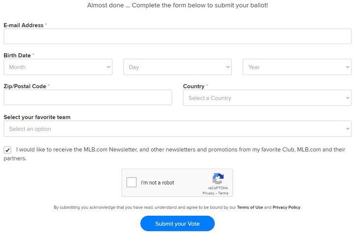Click the Country dropdown chevron arrow
The height and width of the screenshot is (233, 354).
point(347,98)
